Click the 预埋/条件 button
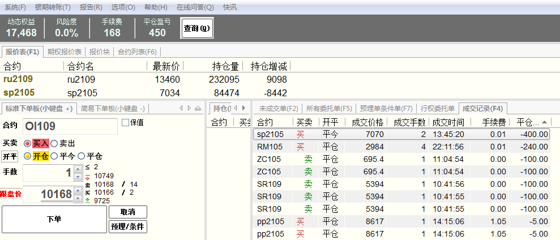 [127, 226]
